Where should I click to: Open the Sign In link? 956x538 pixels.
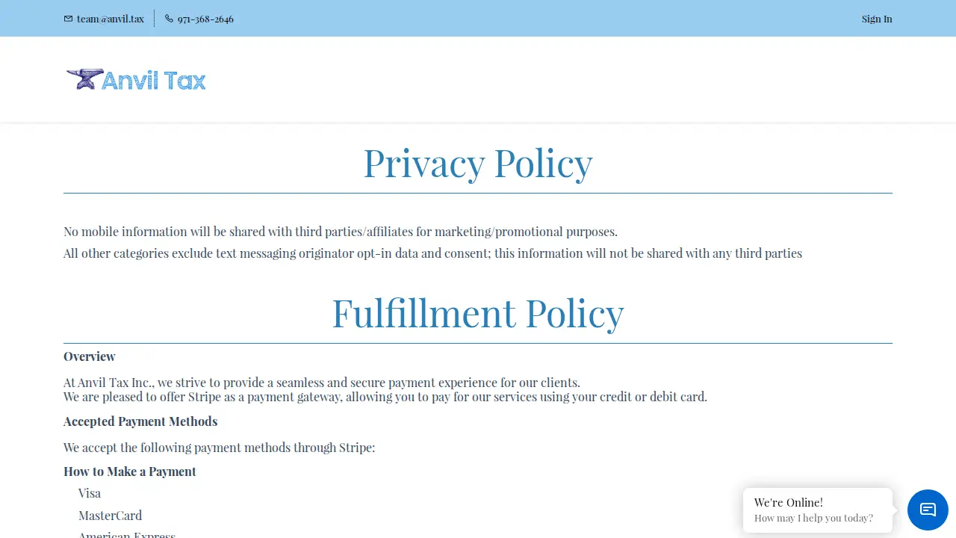coord(877,19)
